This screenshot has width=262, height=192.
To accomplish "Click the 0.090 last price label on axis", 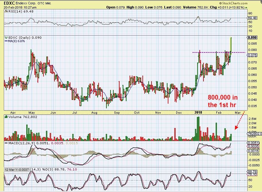I will coord(252,37).
